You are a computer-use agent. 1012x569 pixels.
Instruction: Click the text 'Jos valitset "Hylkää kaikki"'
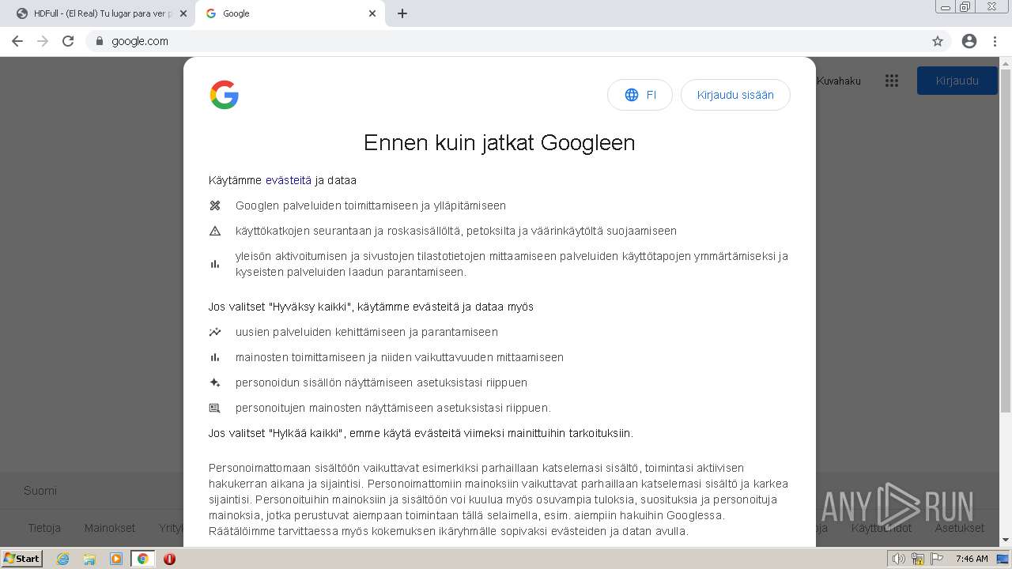pos(277,433)
